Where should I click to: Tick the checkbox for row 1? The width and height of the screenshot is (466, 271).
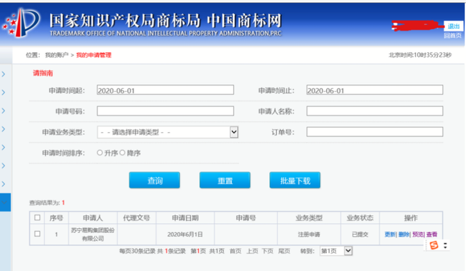pyautogui.click(x=38, y=233)
